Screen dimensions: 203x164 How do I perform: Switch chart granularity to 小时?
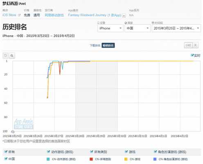(188, 45)
